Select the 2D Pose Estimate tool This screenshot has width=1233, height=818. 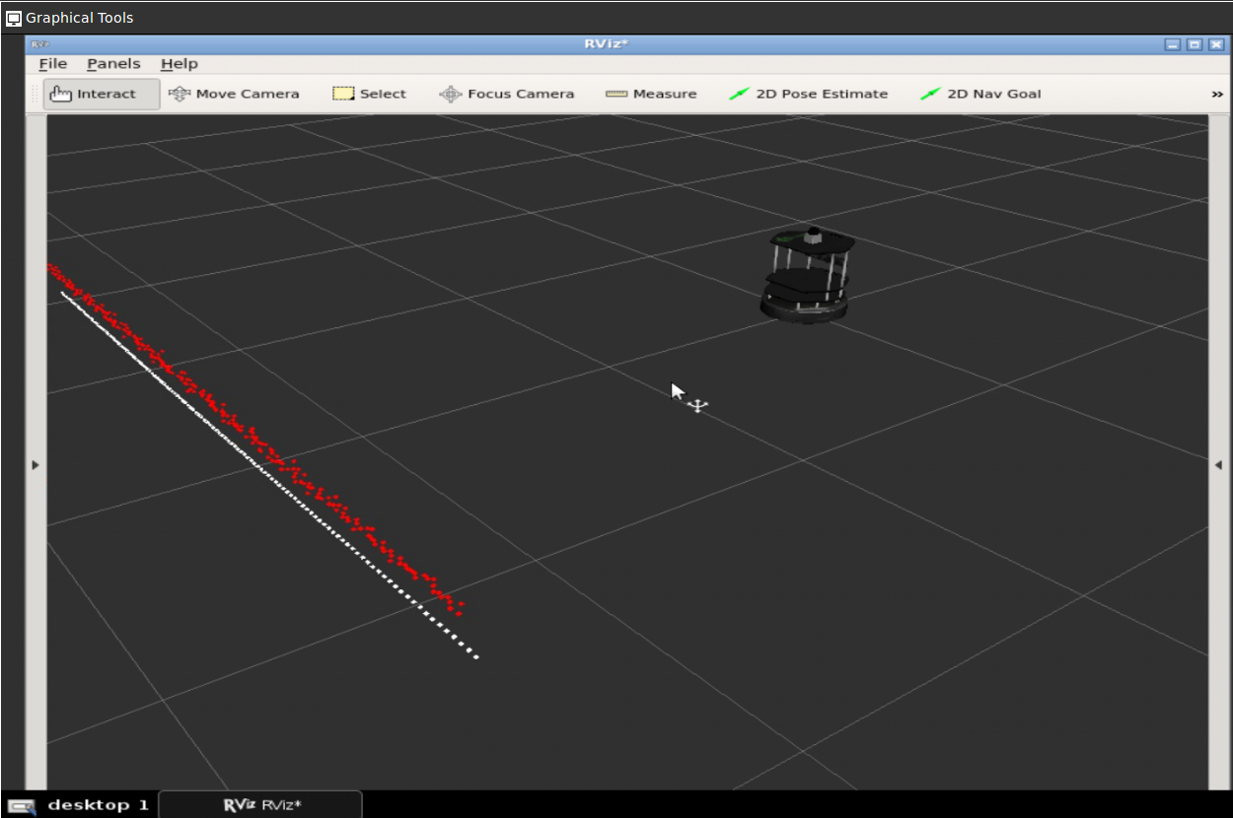click(809, 94)
